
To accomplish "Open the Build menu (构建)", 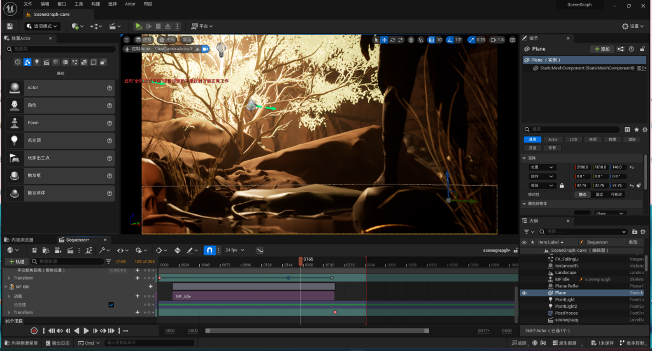I will (x=96, y=4).
